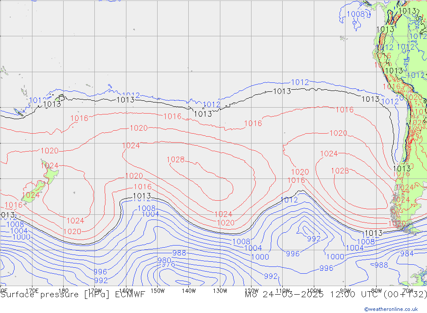Click the 996 label beside the 992 low center
The height and width of the screenshot is (313, 427).
(x=293, y=254)
